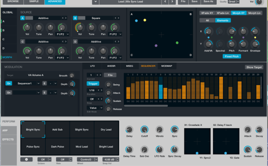Open the AHDSR modulation tab
The height and width of the screenshot is (166, 268).
(x=111, y=66)
